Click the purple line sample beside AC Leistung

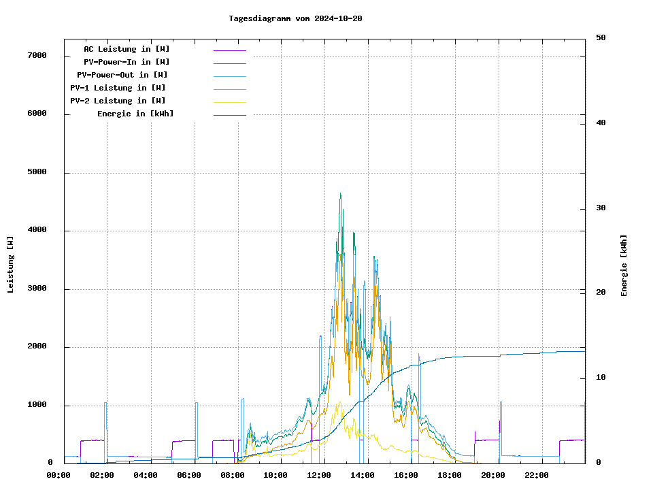[x=229, y=50]
